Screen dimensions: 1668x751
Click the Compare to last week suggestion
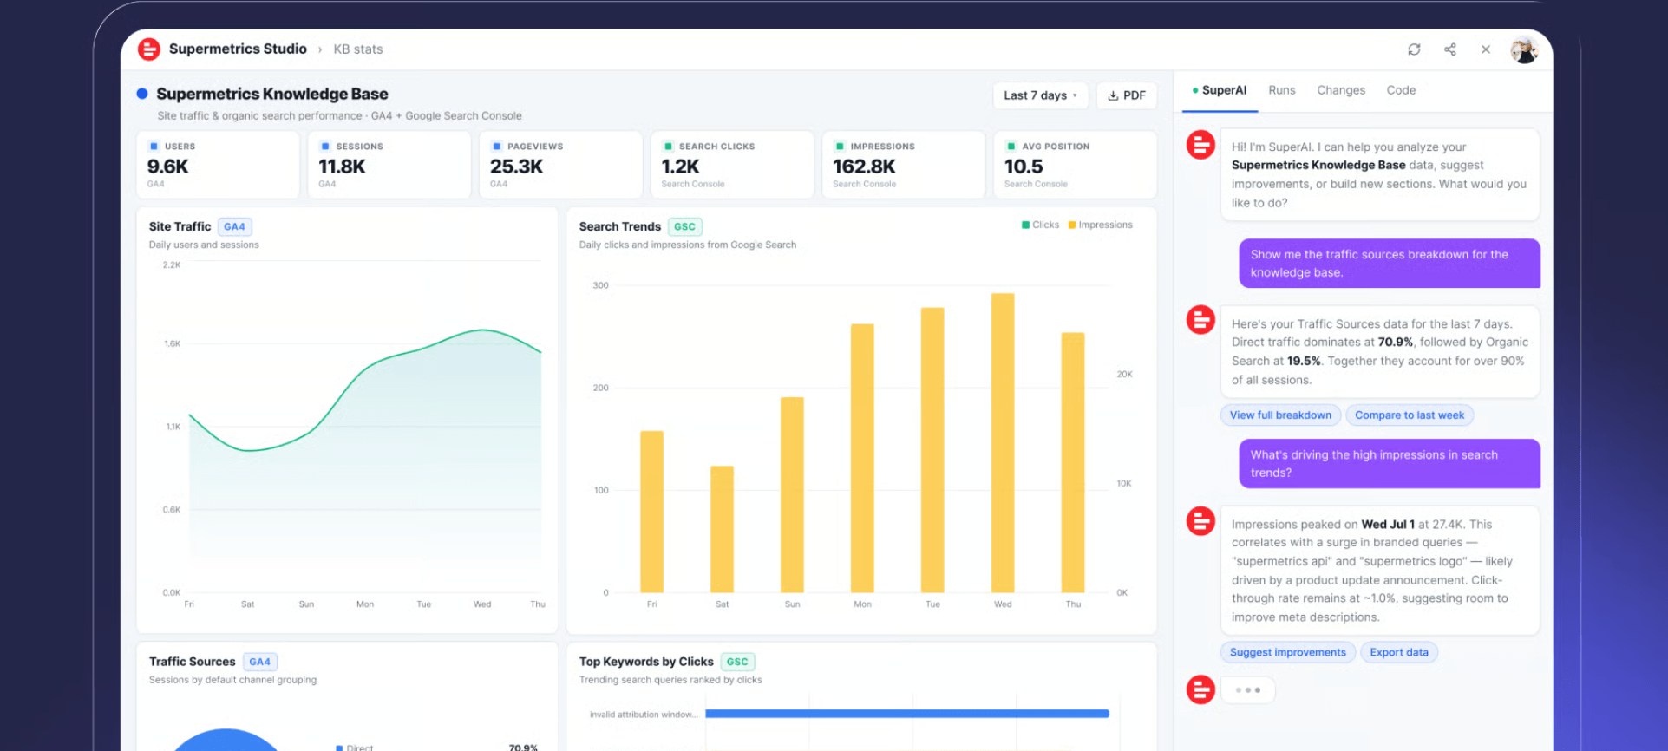pyautogui.click(x=1410, y=415)
